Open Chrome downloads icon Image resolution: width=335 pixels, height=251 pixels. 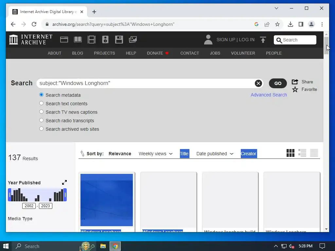tap(291, 24)
